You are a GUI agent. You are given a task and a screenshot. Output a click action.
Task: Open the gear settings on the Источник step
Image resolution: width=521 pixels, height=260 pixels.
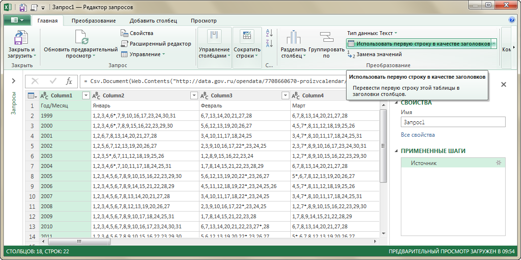498,163
